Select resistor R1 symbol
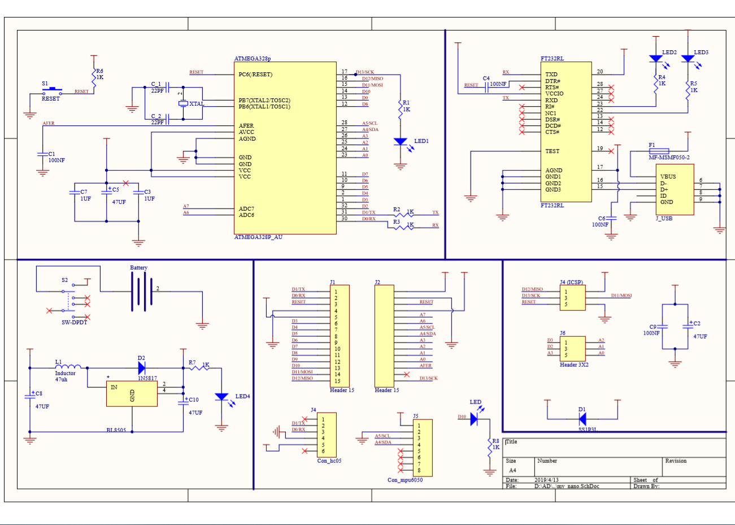Image resolution: width=735 pixels, height=525 pixels. tap(401, 110)
